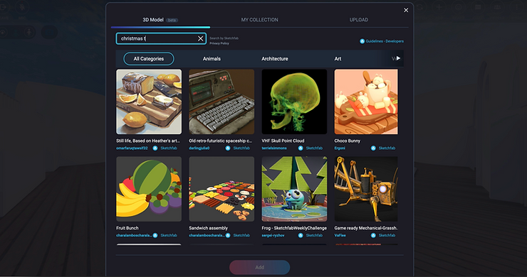527x277 pixels.
Task: Open Sandwich assembly author charalamboscharala profile
Action: (207, 235)
